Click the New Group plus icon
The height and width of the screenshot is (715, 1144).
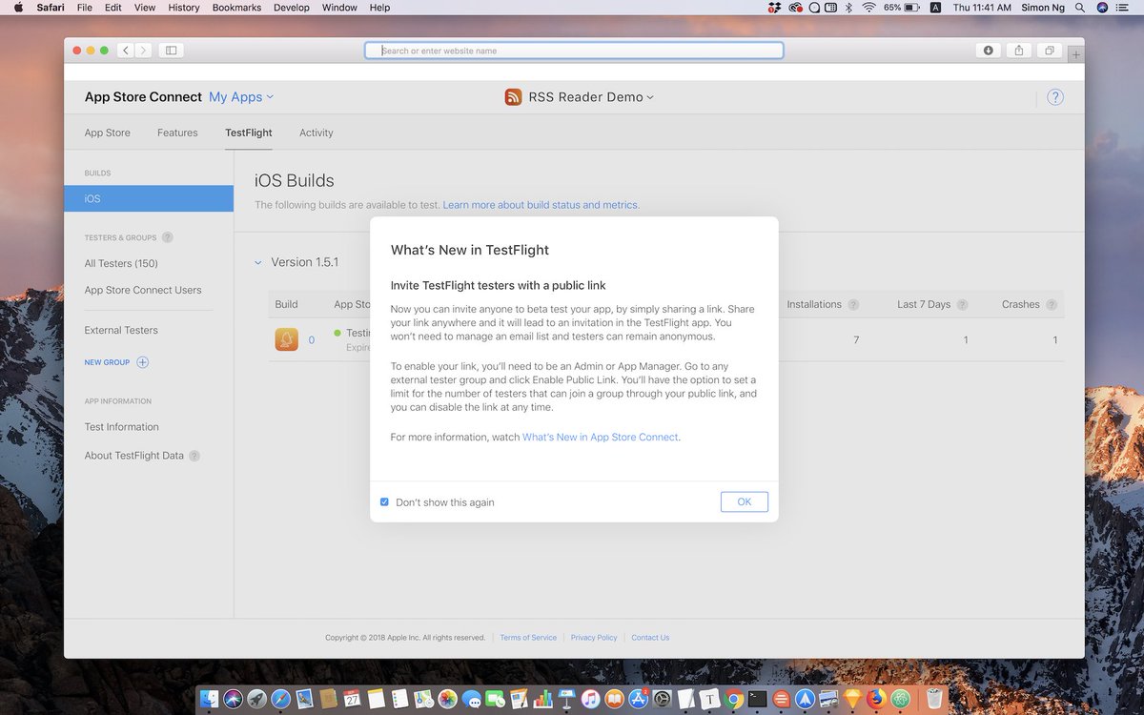pyautogui.click(x=143, y=362)
